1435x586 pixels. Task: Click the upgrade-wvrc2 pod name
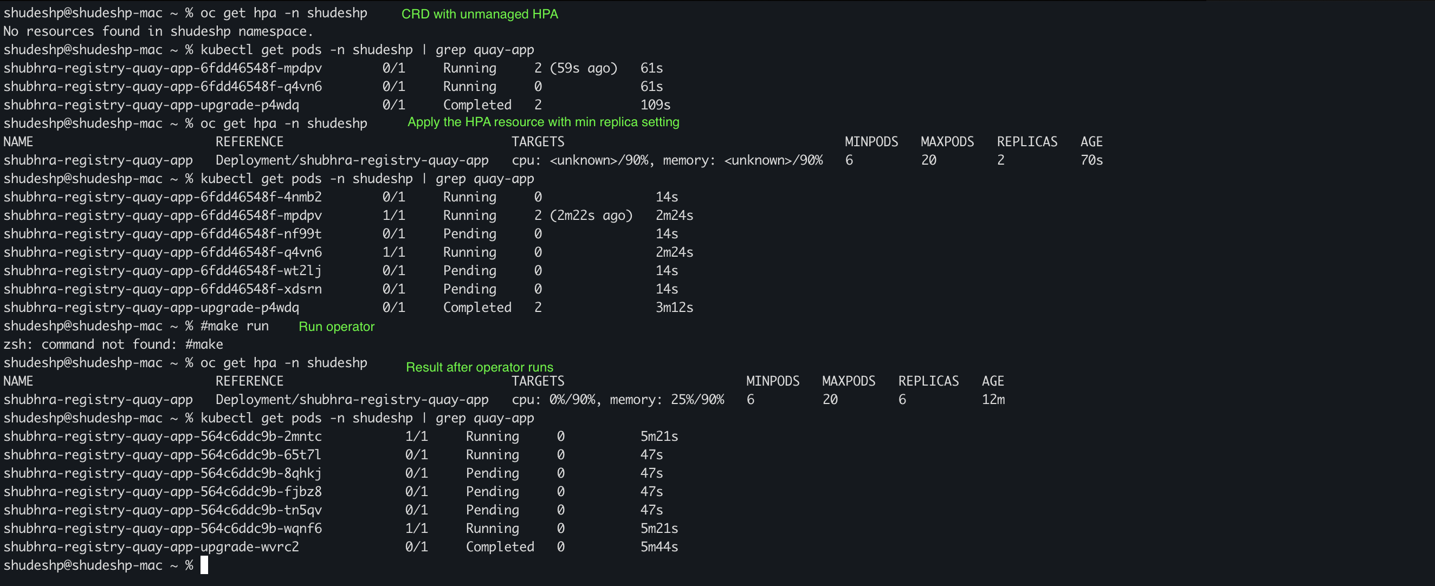(151, 547)
